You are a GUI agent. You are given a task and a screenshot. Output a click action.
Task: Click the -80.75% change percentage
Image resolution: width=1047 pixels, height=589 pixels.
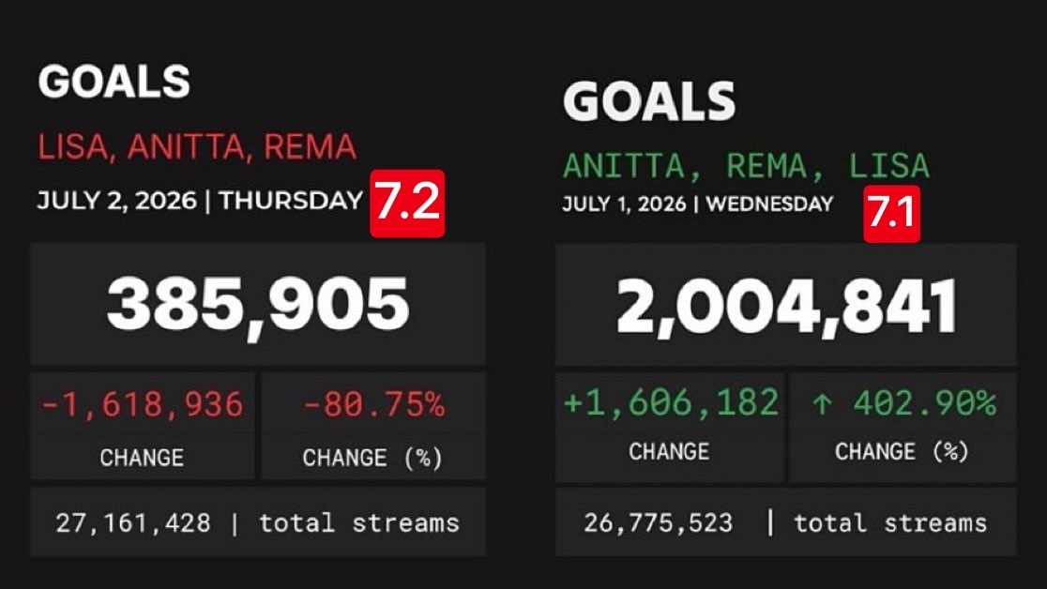[373, 404]
